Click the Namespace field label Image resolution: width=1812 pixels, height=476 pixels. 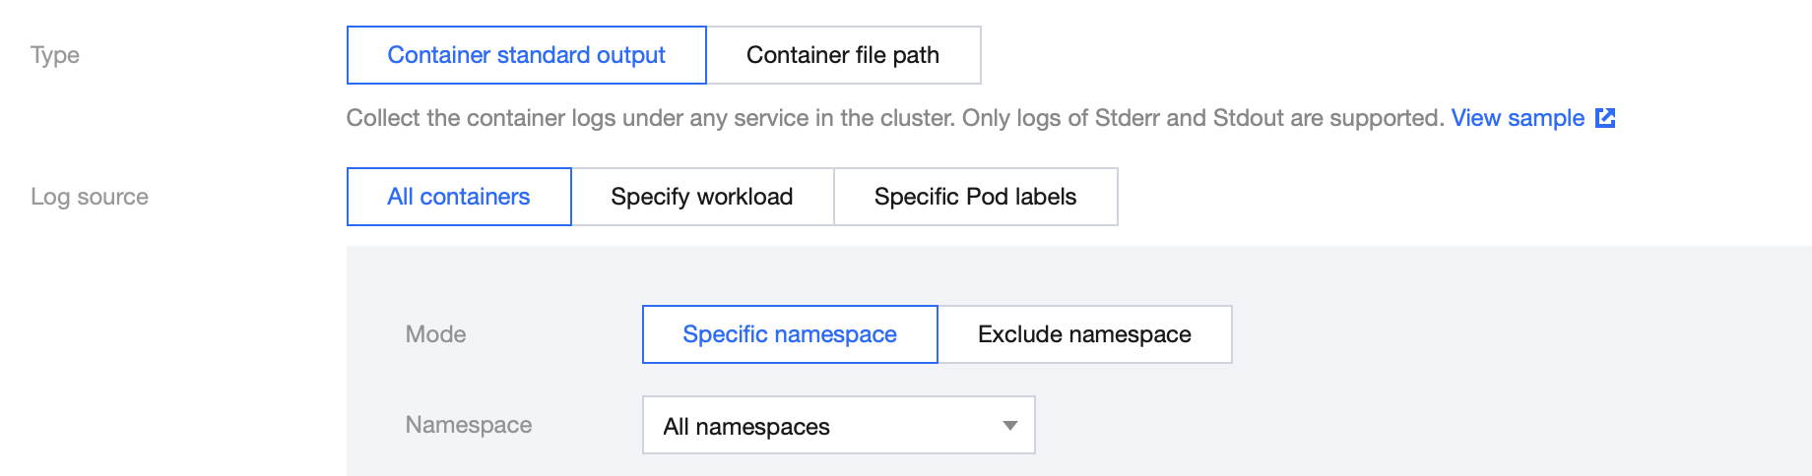[x=469, y=425]
